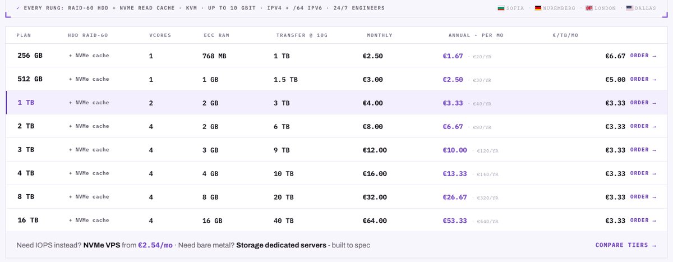Click the €12.00 monthly price
Screen dimensions: 673x262
point(375,150)
